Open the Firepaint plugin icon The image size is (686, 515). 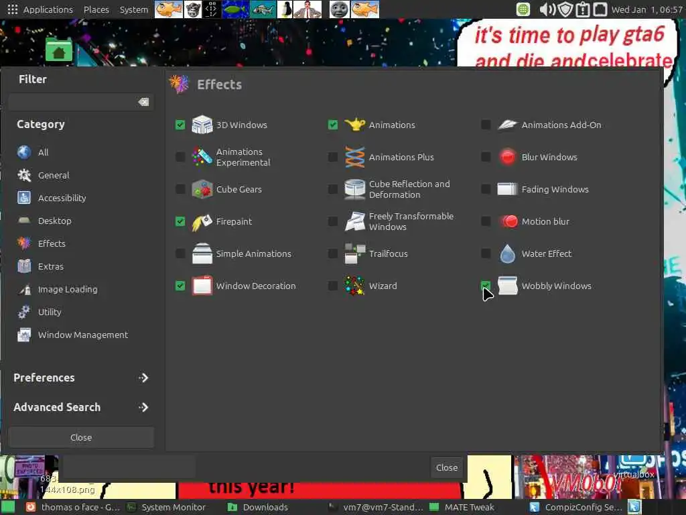[x=202, y=221]
